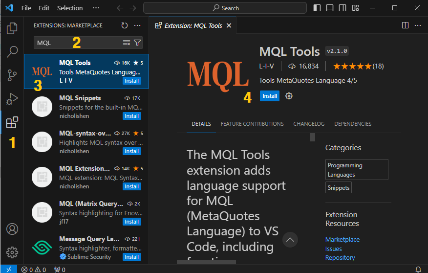Viewport: 428px width, 273px height.
Task: Expand the hidden menu bar items
Action: click(96, 8)
